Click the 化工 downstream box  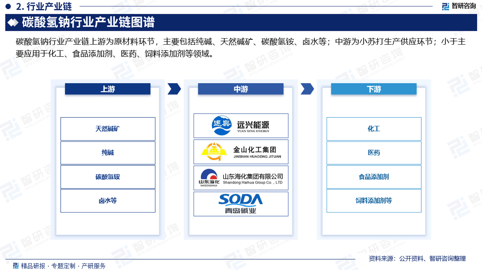click(x=374, y=129)
